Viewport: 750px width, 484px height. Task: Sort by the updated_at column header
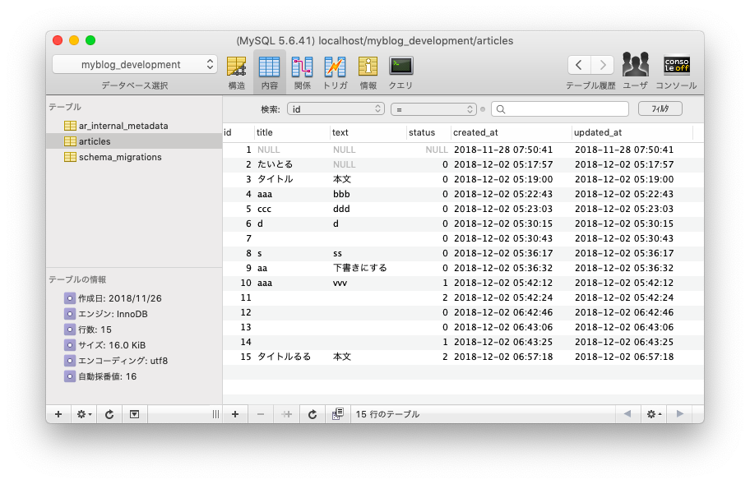[x=632, y=132]
